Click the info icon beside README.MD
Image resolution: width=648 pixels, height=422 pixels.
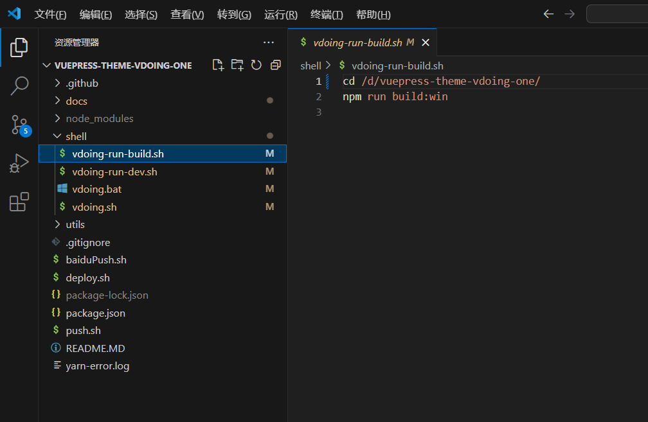tap(56, 347)
